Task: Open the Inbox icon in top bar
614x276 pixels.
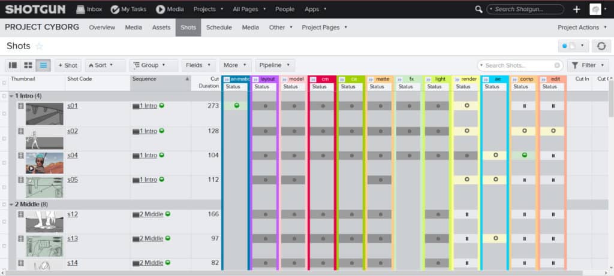Action: tap(80, 10)
